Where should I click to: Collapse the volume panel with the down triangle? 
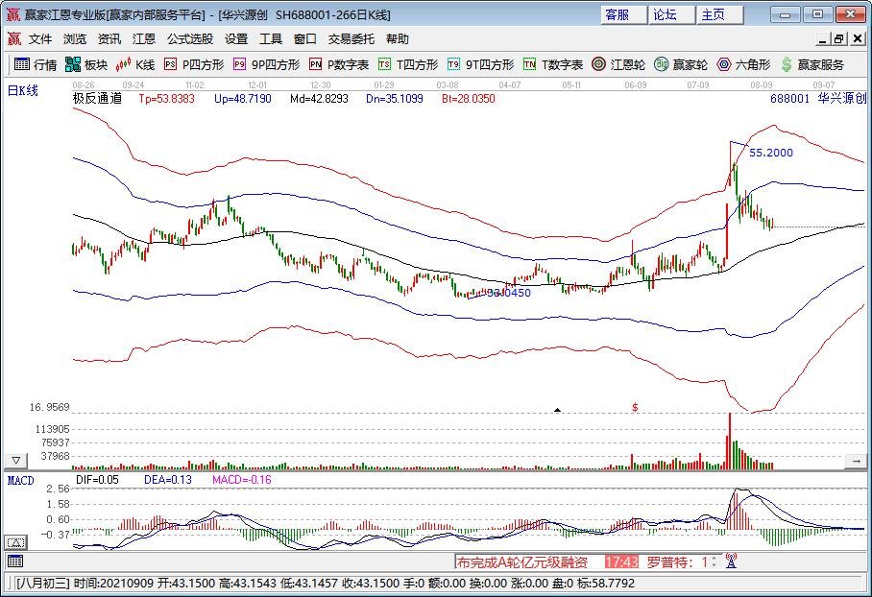pyautogui.click(x=15, y=461)
